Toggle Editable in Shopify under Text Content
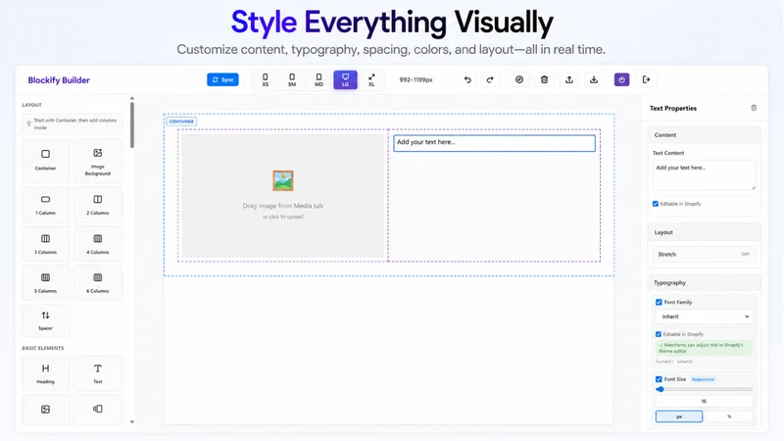Screen dimensions: 784x441 656,204
